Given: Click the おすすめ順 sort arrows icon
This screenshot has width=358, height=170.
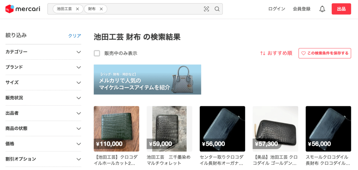Looking at the screenshot, I should click(263, 53).
